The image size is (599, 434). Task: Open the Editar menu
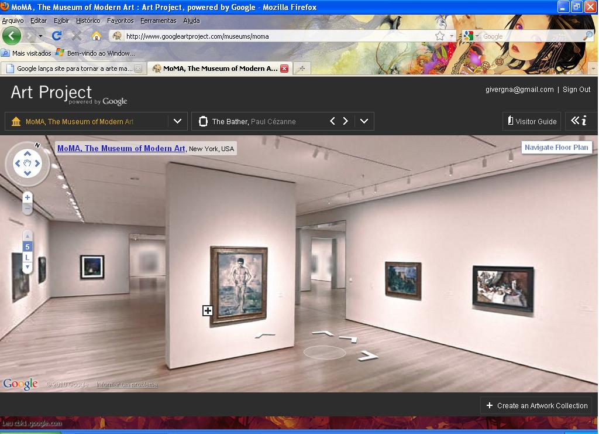[39, 20]
